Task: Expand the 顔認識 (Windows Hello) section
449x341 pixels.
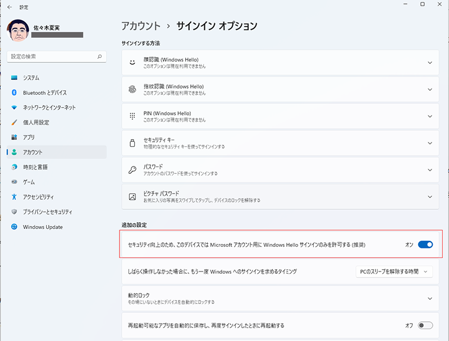Action: 430,63
